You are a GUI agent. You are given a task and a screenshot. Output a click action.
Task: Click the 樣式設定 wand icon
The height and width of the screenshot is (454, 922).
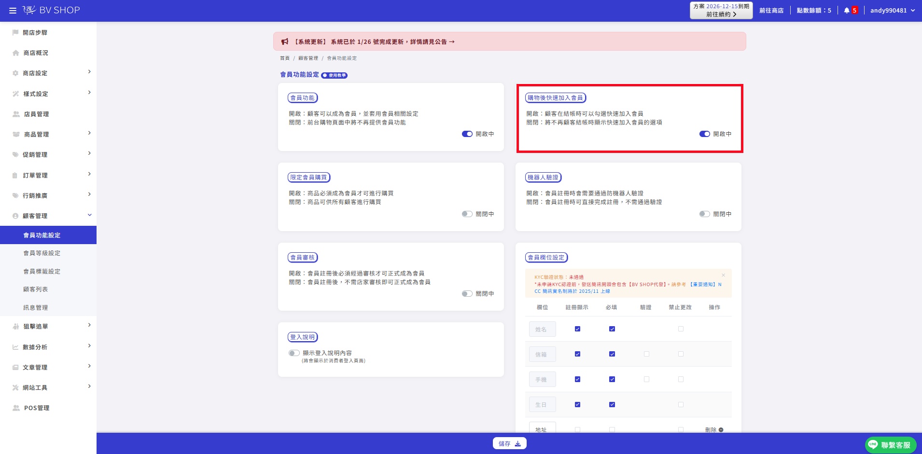click(x=15, y=94)
